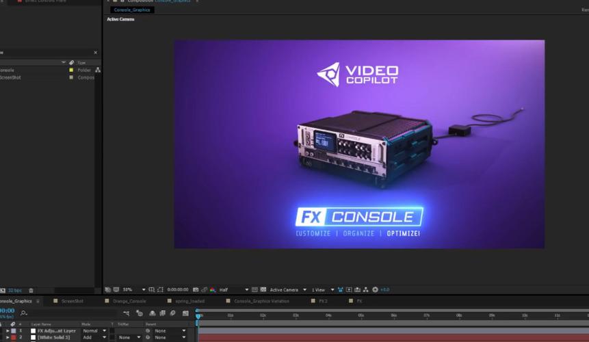Click the Project panel column sort arrow
The height and width of the screenshot is (342, 589).
(64, 62)
